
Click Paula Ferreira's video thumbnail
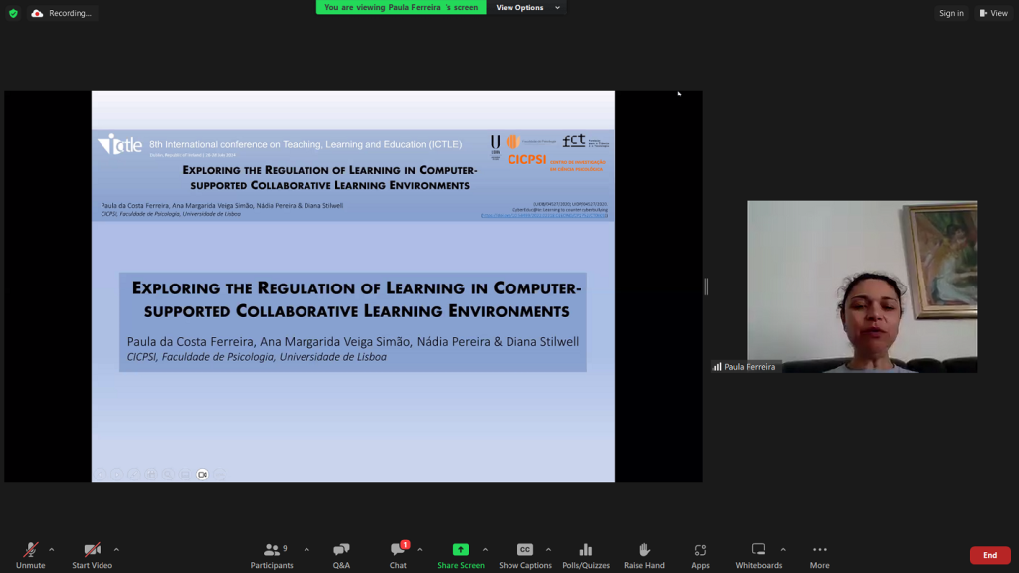[x=862, y=286]
